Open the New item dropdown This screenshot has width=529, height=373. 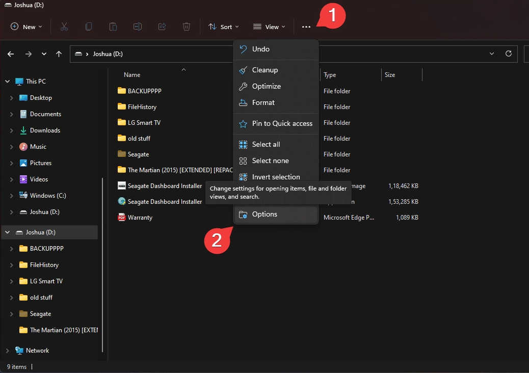[x=27, y=26]
